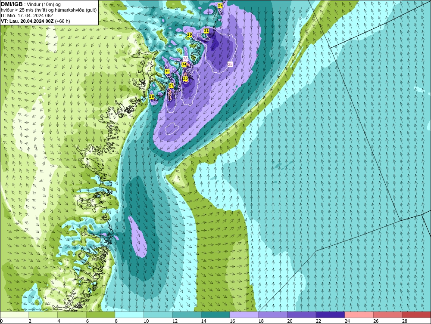Click the legend swatch between 20 and 22
Viewport: 431px width, 324px height.
pyautogui.click(x=302, y=315)
